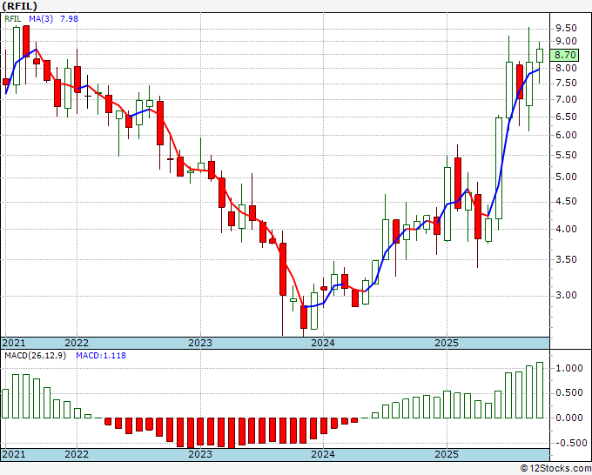Click the highlighted current price 8.70
Screen dimensions: 592x475
[565, 55]
